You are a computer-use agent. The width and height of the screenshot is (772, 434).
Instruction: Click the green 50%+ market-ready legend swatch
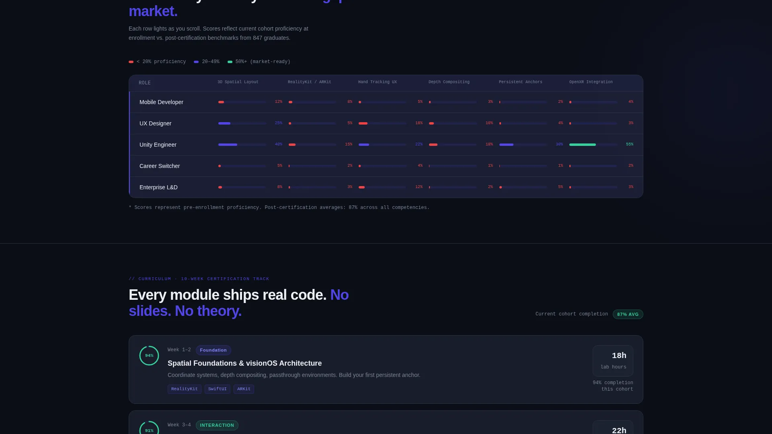(x=230, y=62)
